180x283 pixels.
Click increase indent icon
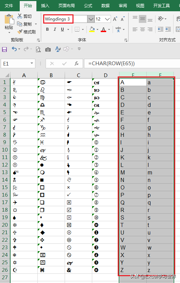[x=168, y=29]
